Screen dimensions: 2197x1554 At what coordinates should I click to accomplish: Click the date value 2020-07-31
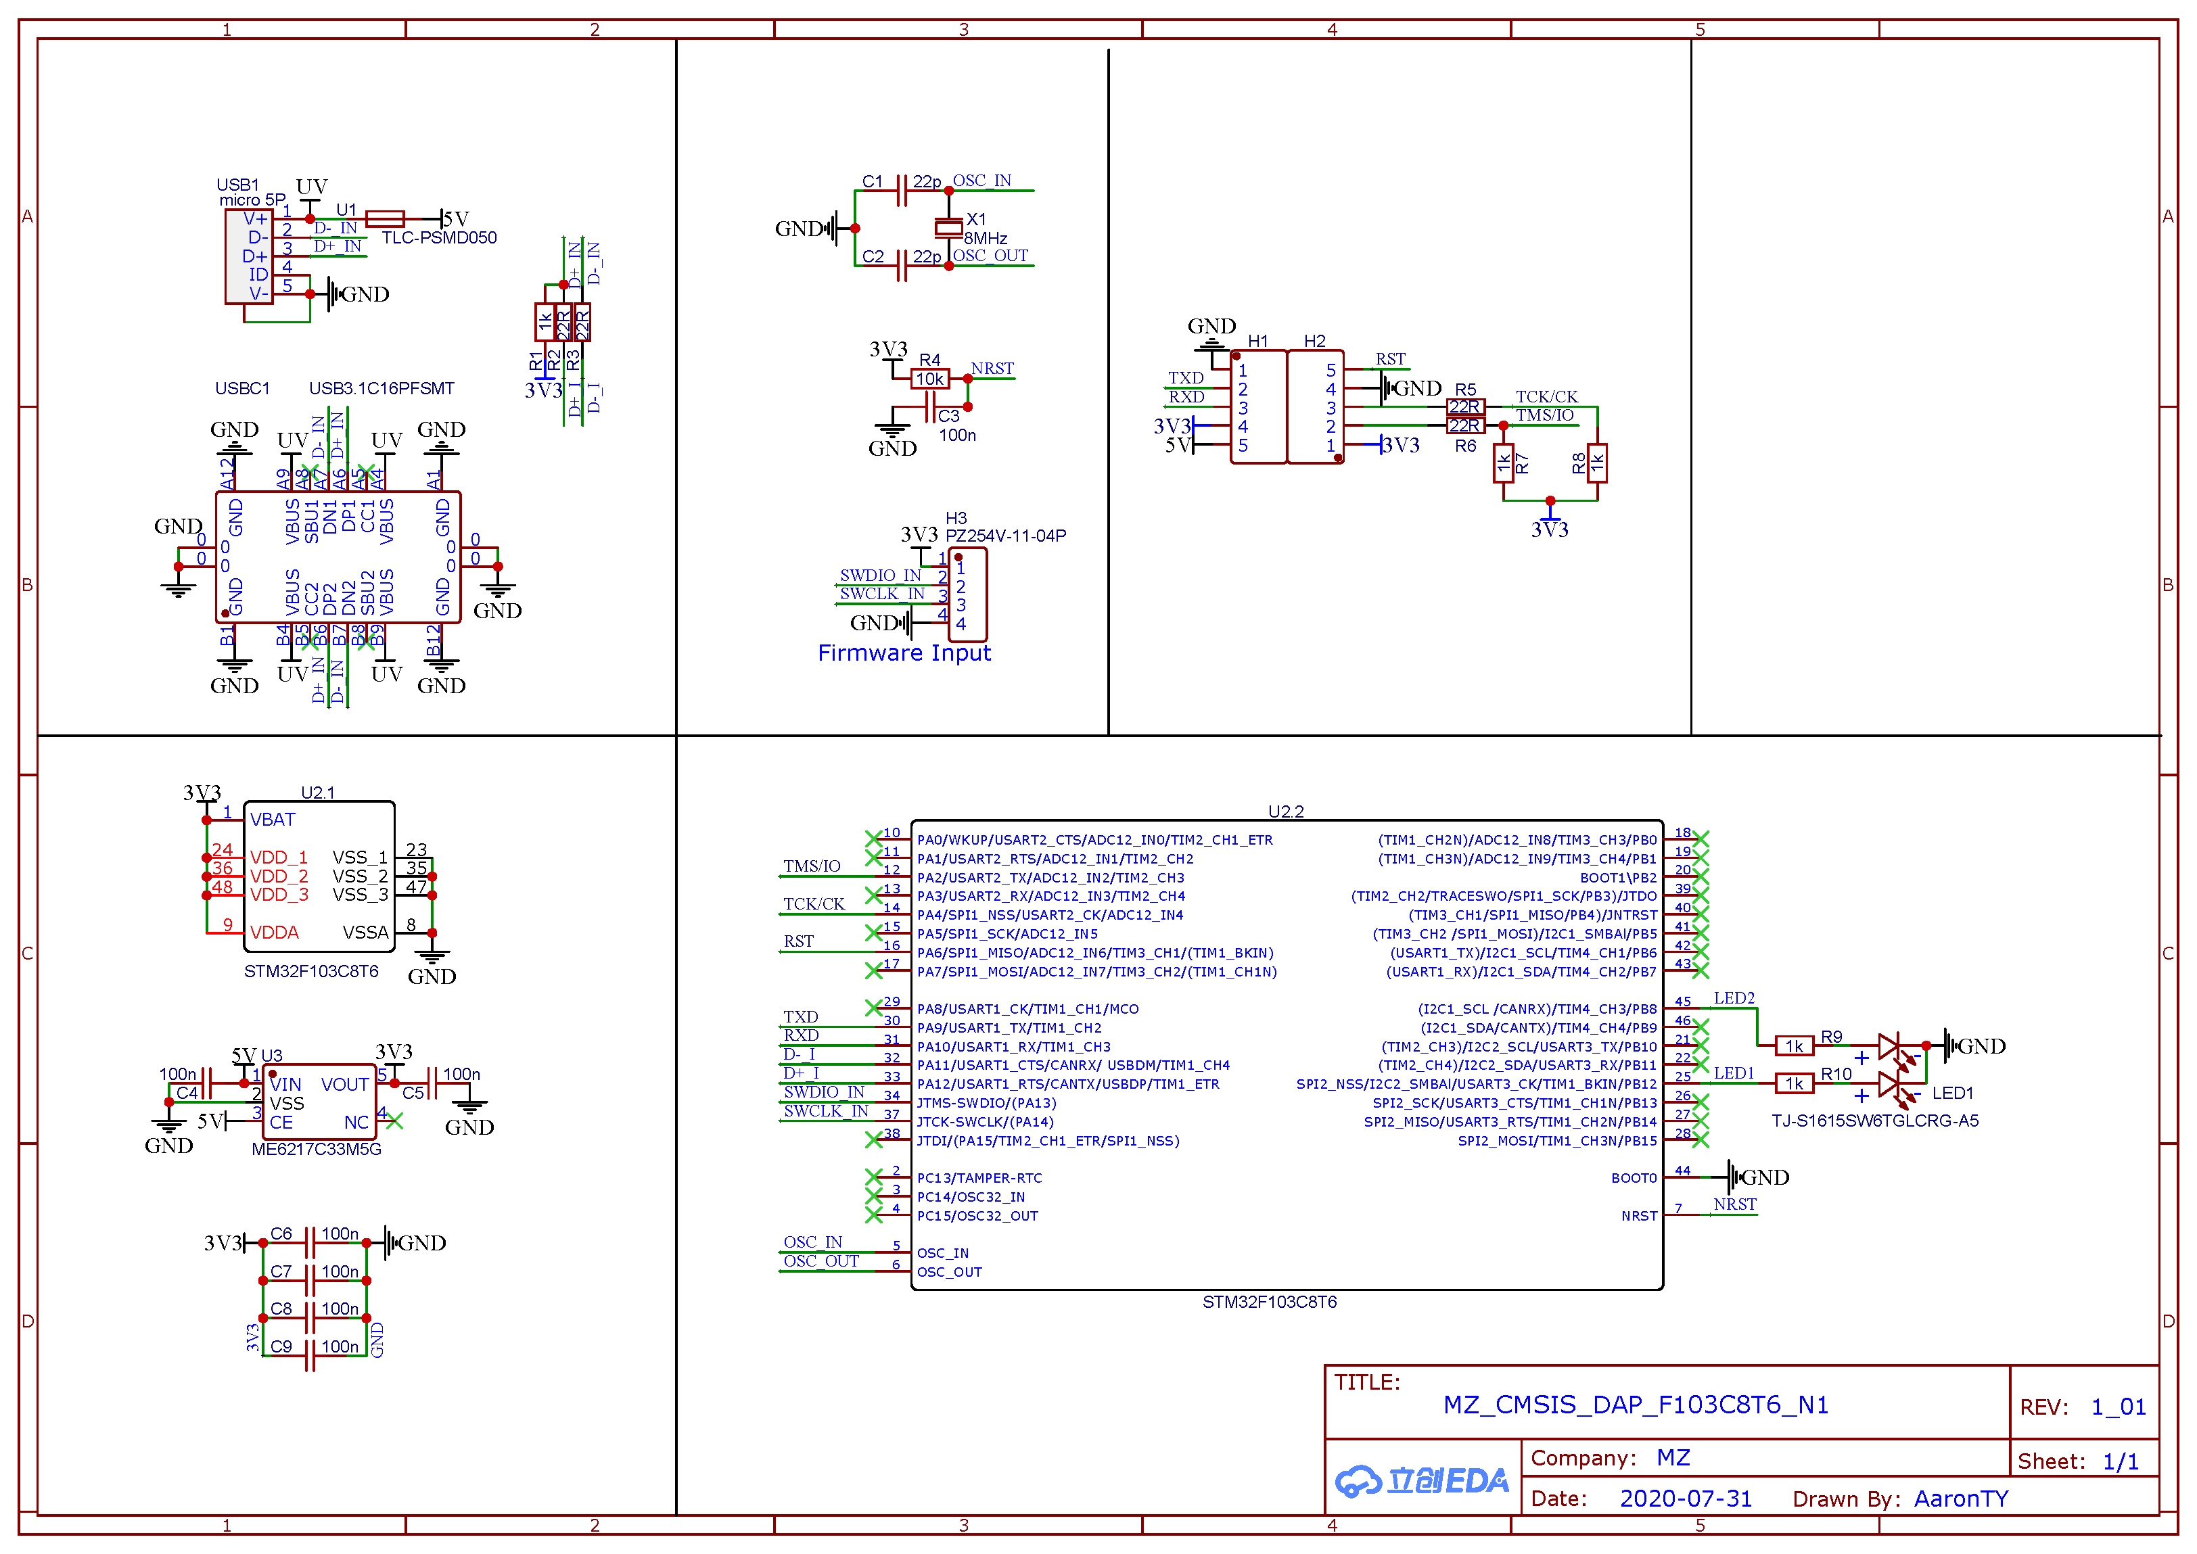coord(1685,1499)
